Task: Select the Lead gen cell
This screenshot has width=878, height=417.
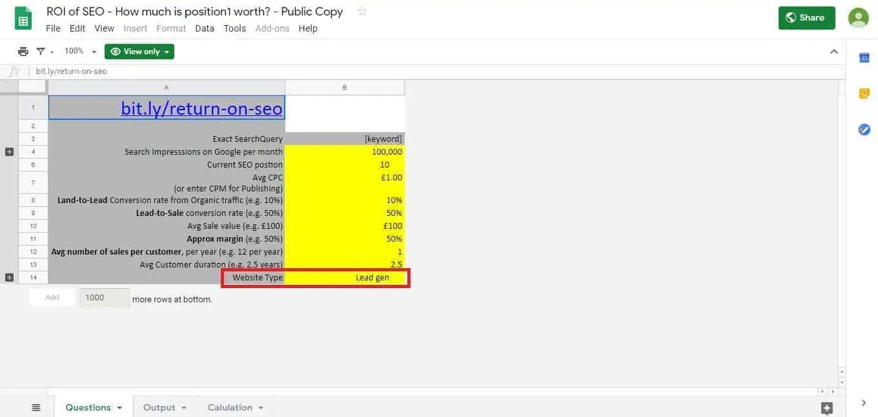Action: point(345,278)
